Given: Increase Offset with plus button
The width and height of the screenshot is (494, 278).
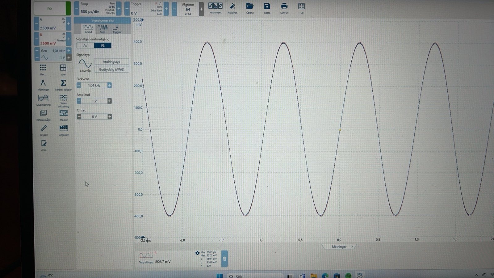Looking at the screenshot, I should click(x=110, y=116).
